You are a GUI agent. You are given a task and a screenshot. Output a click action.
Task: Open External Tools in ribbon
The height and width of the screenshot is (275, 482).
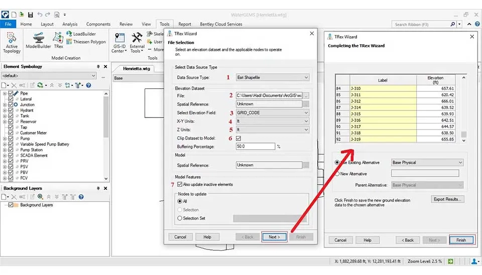point(137,42)
